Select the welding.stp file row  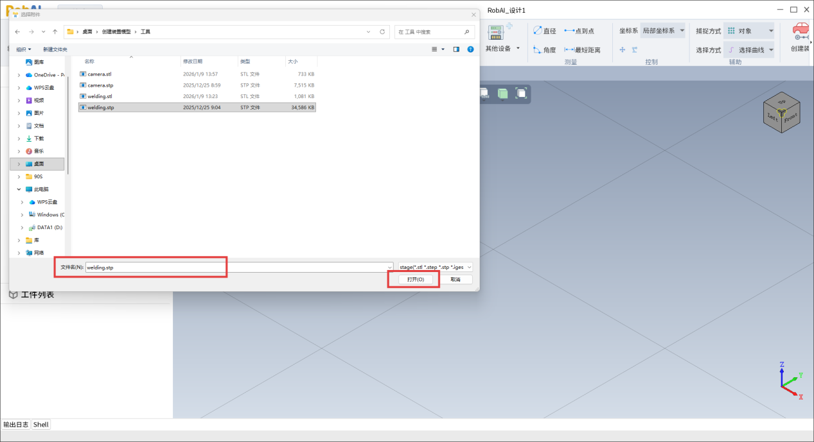pyautogui.click(x=197, y=107)
